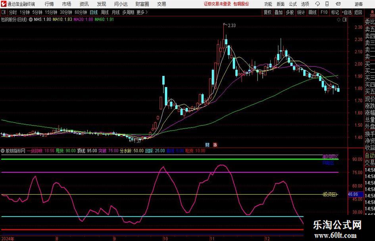Screen dimensions: 375x241
Task: Click the 通达信 red logo icon
Action: pos(4,4)
